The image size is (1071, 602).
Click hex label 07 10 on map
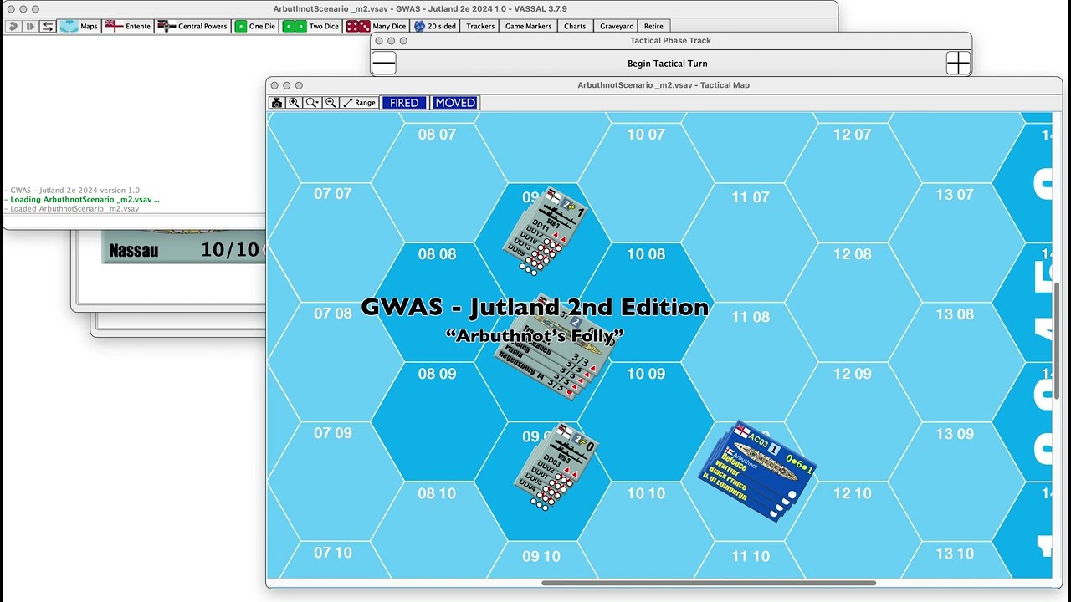click(x=333, y=553)
